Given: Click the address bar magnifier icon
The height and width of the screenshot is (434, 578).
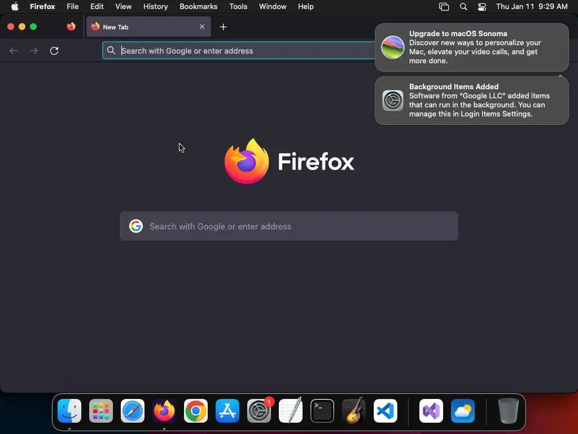Looking at the screenshot, I should [111, 50].
